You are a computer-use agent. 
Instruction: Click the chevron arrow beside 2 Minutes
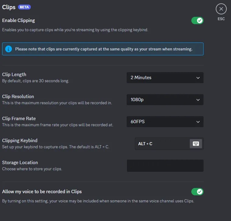pyautogui.click(x=198, y=78)
